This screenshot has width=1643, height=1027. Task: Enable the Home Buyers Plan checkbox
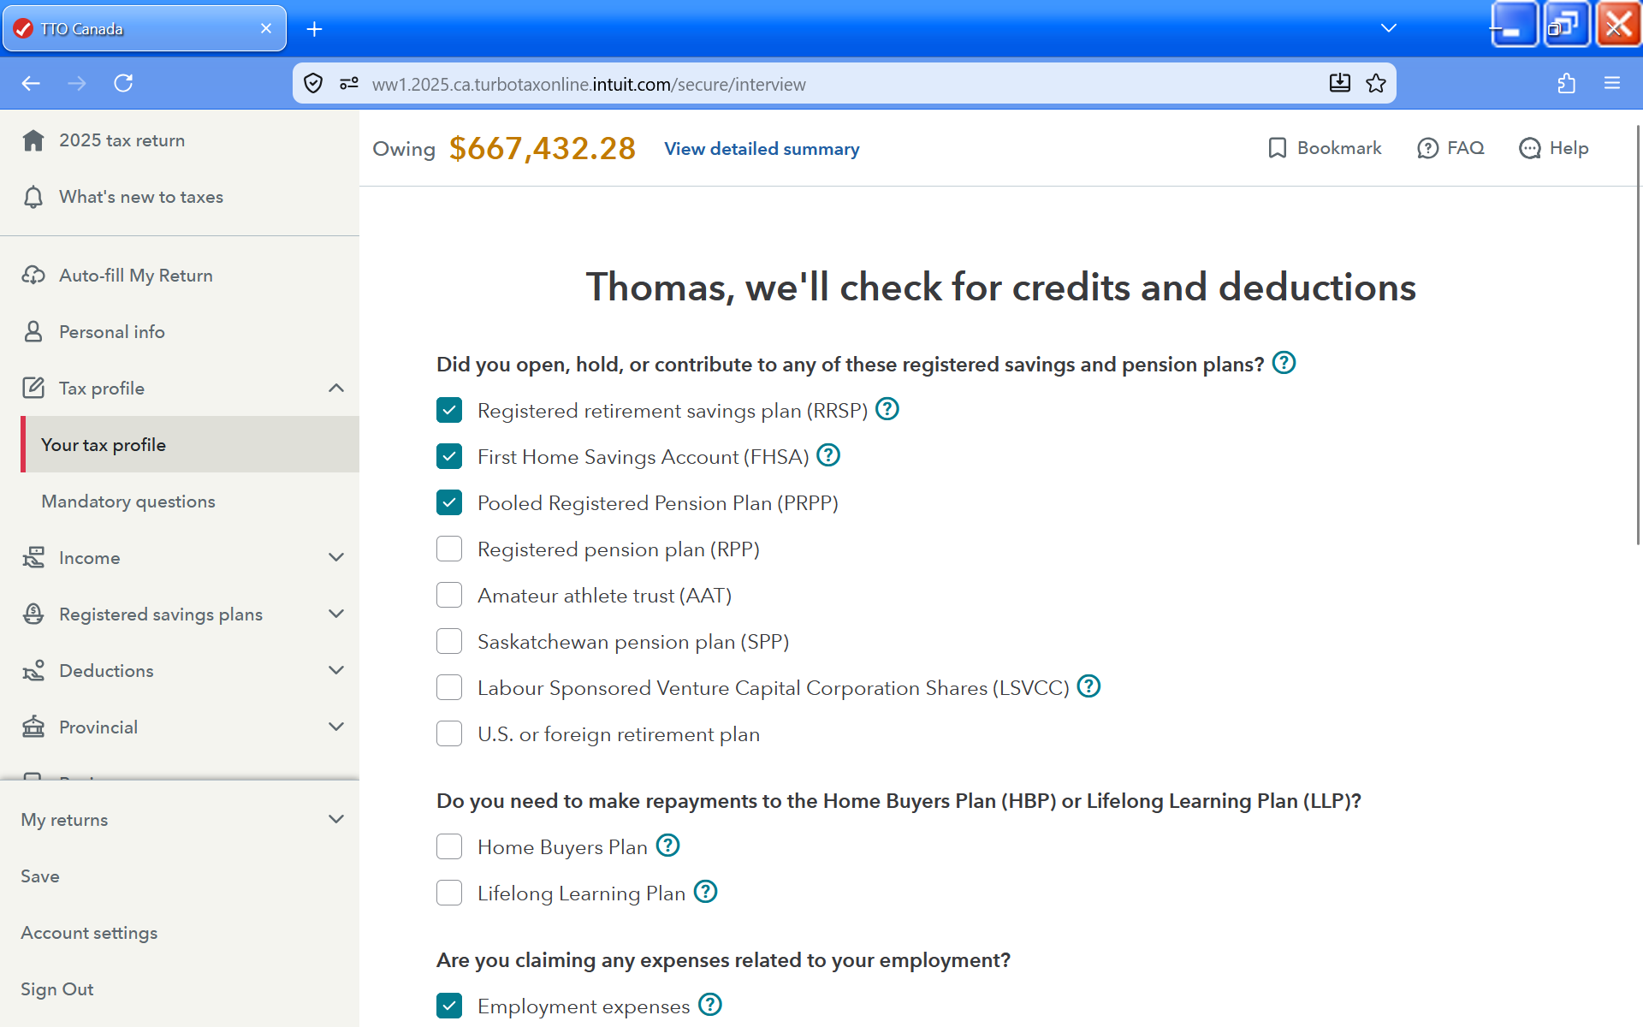[x=449, y=846]
